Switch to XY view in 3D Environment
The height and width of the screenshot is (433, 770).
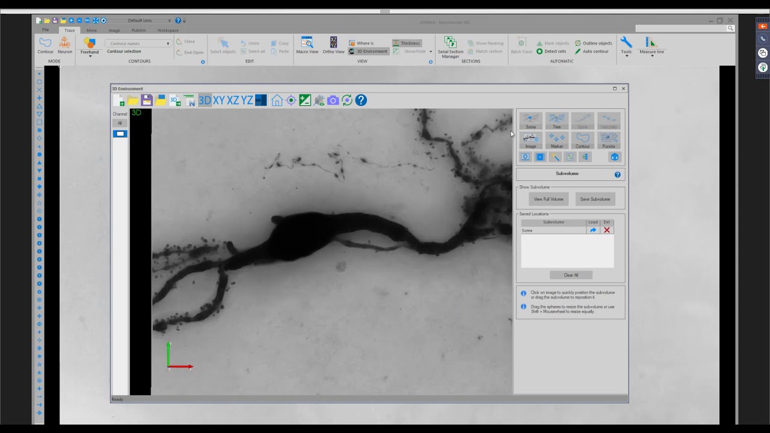tap(219, 100)
